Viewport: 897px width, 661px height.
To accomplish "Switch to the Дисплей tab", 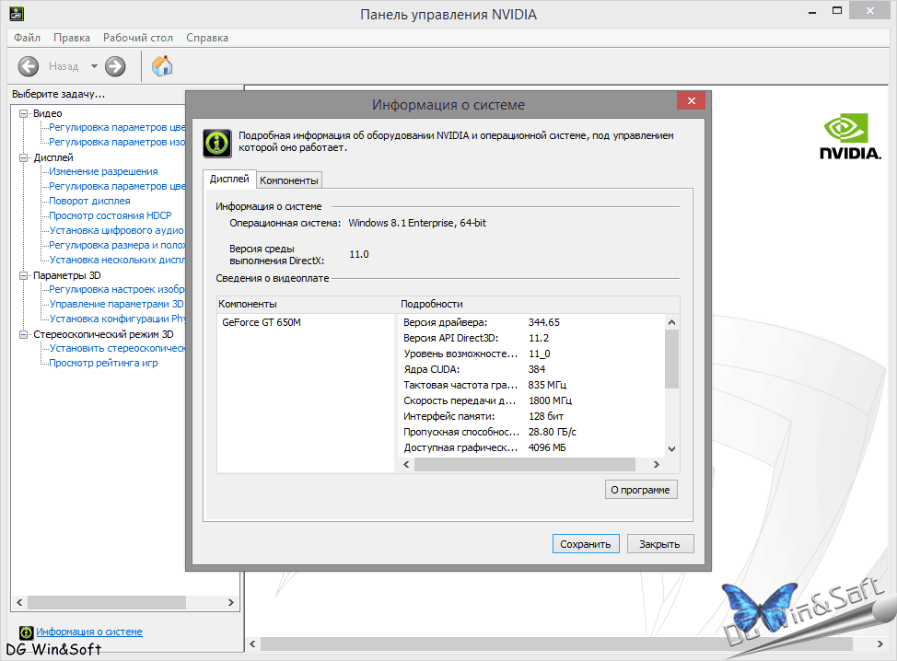I will point(229,179).
